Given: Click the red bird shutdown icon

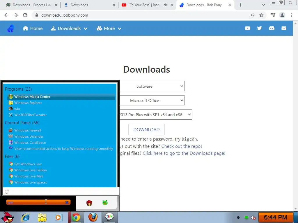Looking at the screenshot, I should (89, 203).
